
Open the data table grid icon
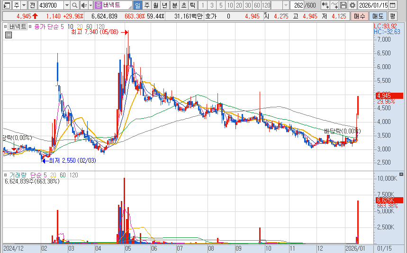pyautogui.click(x=9, y=35)
